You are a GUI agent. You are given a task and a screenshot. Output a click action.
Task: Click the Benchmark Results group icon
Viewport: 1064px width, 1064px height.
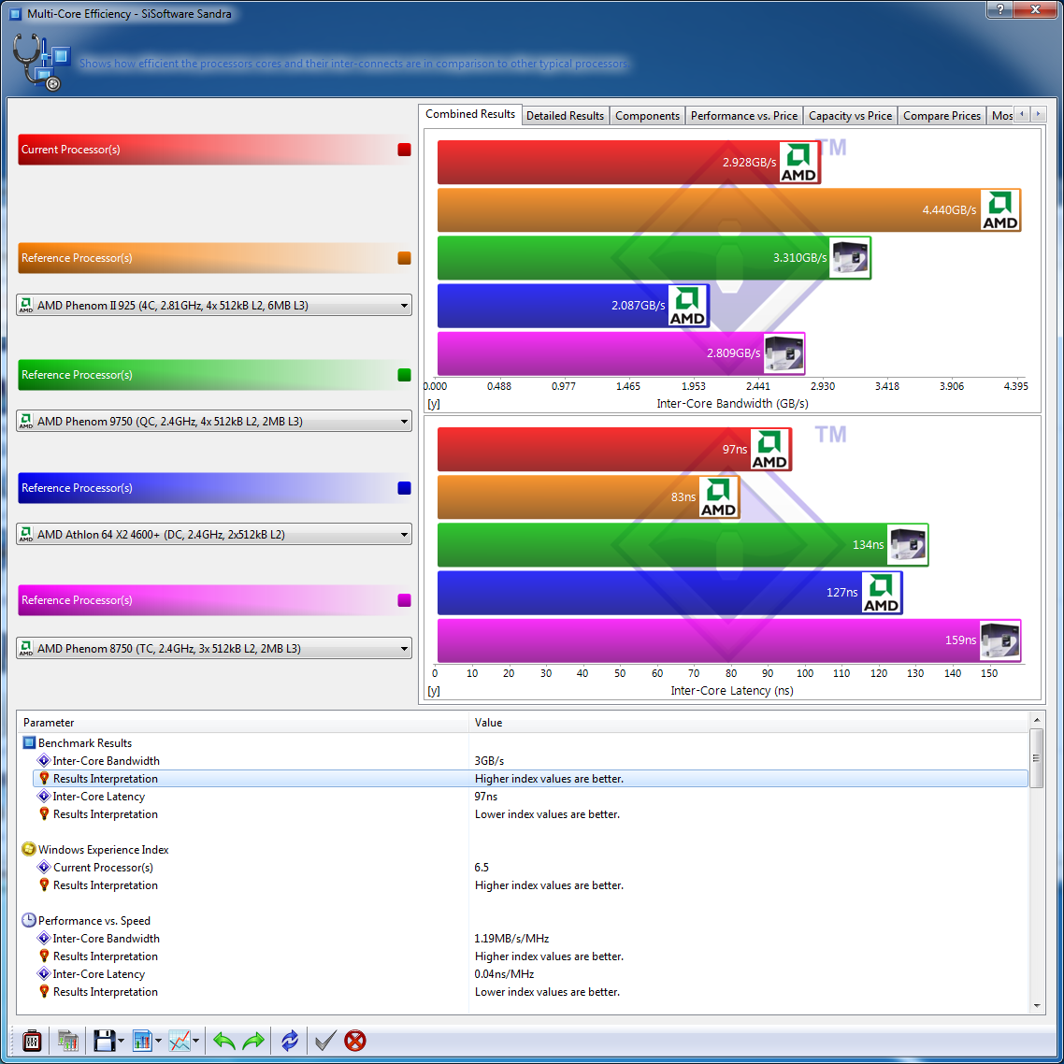click(29, 743)
